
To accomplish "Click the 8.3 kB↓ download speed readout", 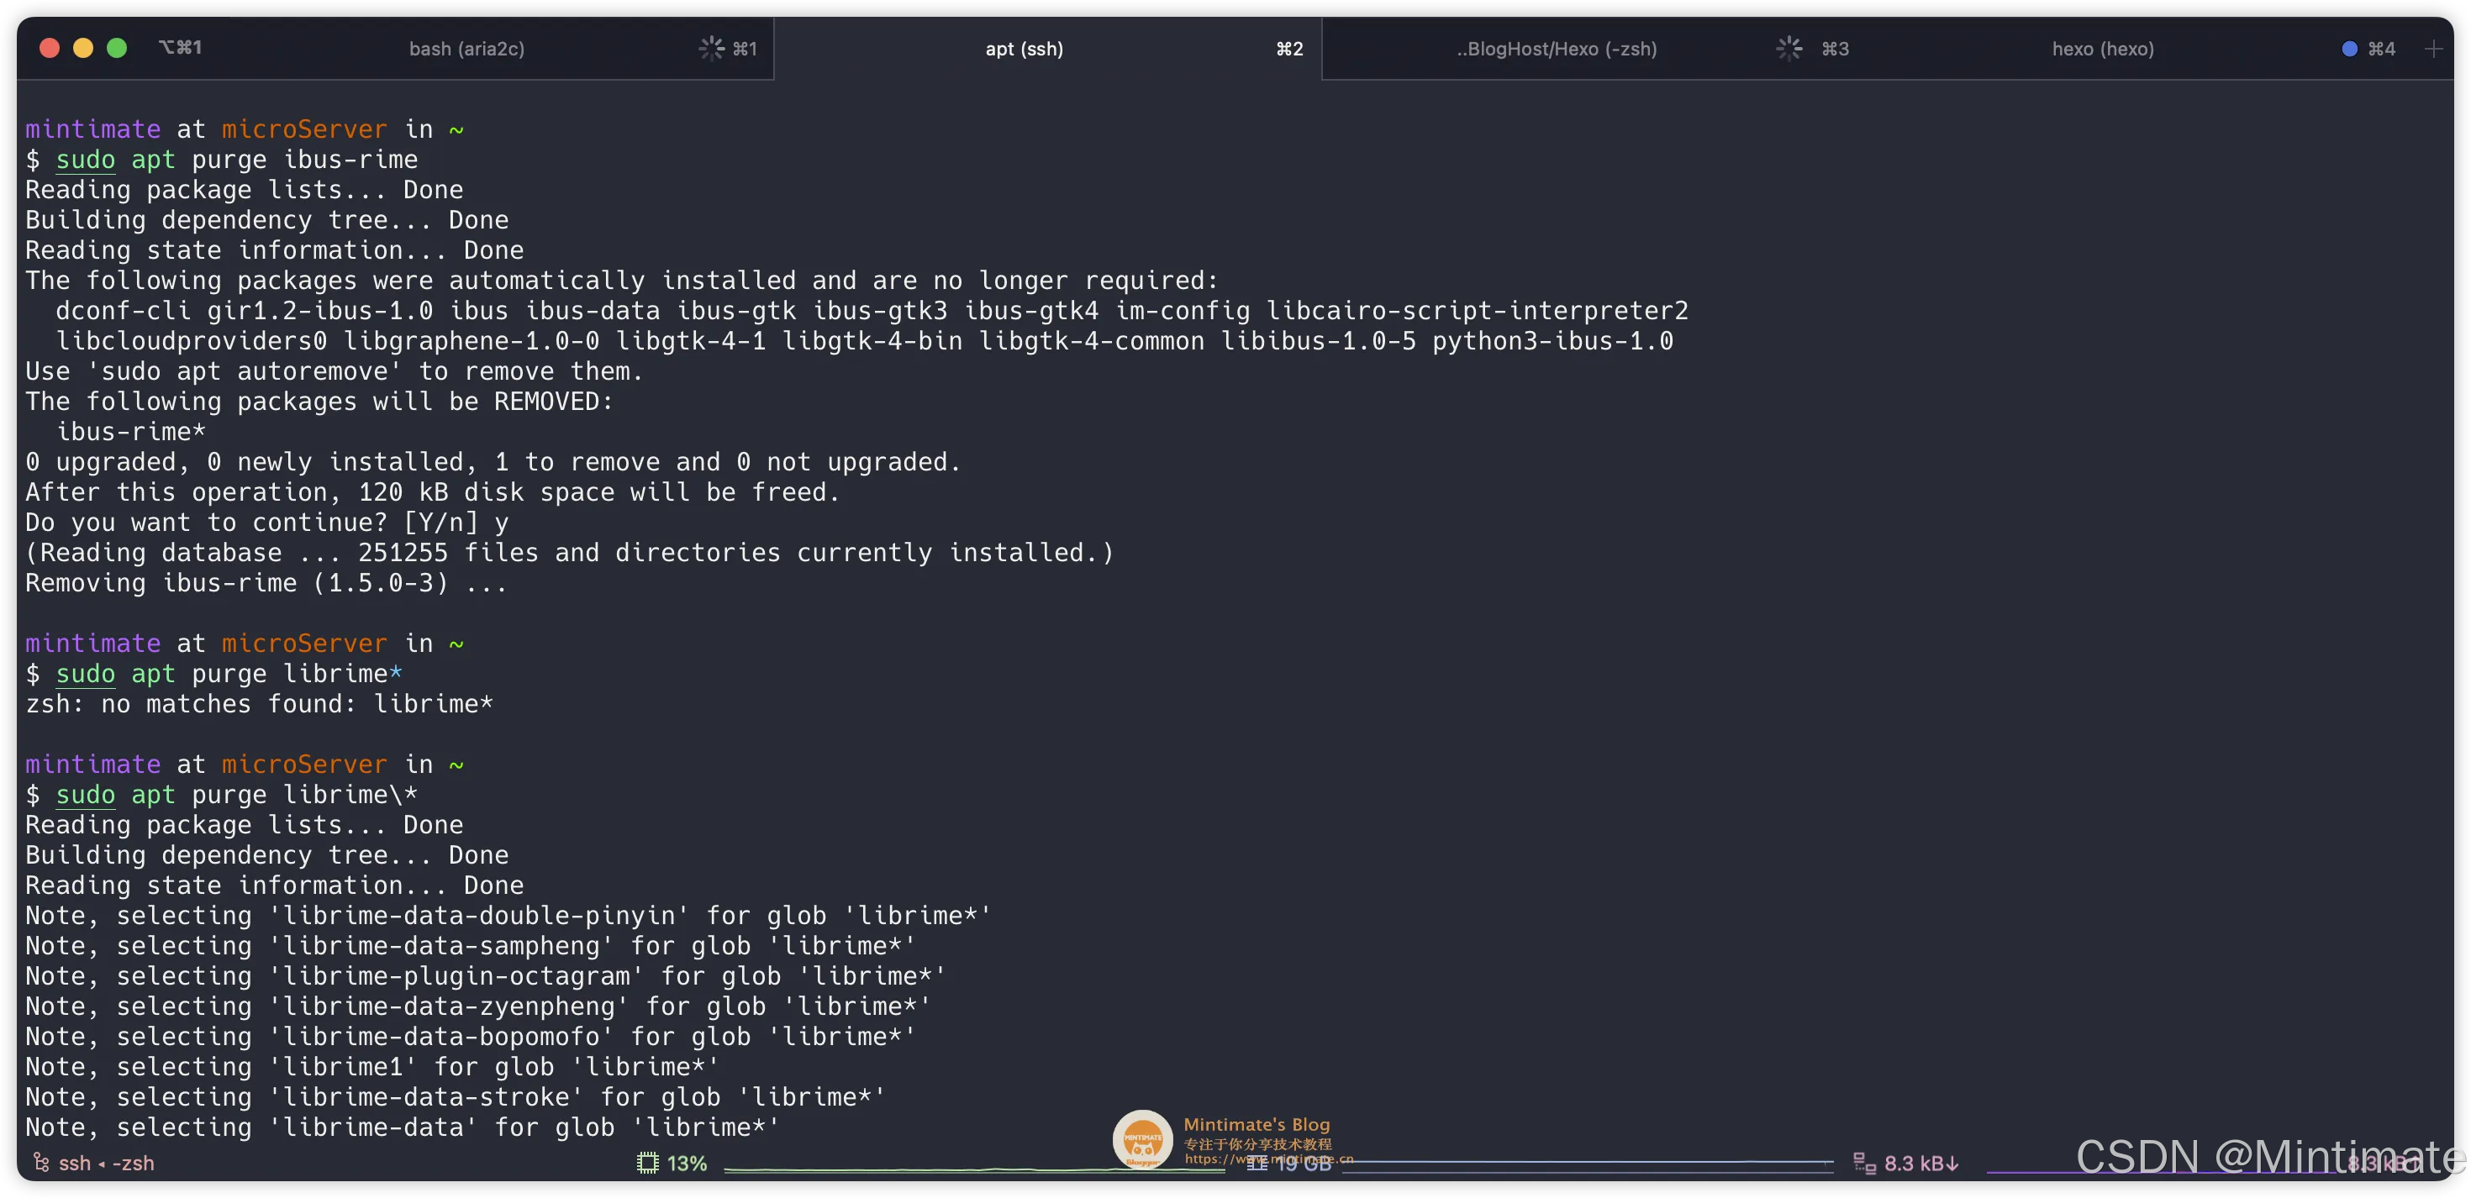I will coord(1921,1163).
